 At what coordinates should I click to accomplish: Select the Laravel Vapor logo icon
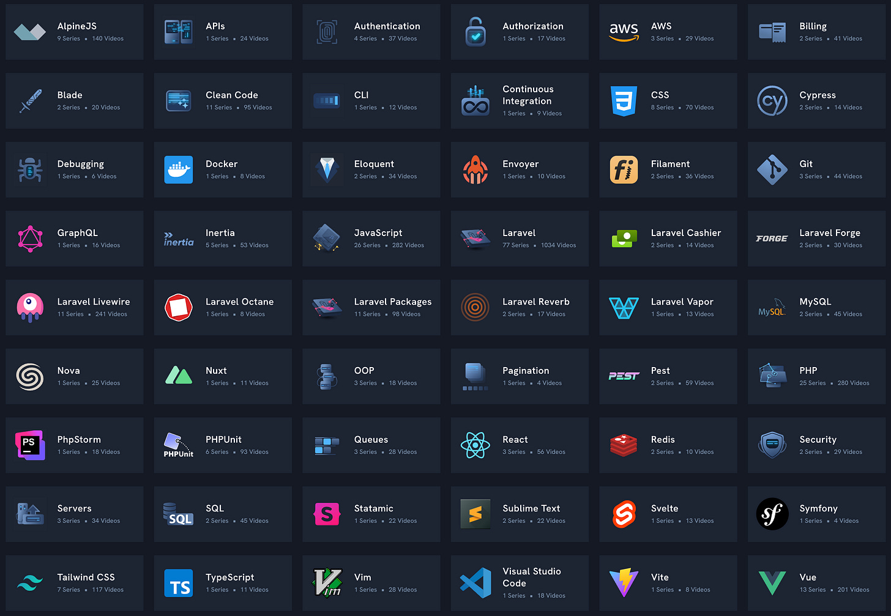[x=624, y=308]
